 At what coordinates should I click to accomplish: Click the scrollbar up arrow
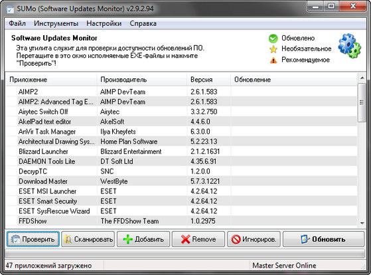[x=362, y=78]
